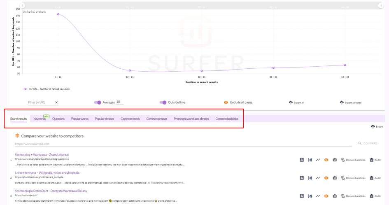
Task: Switch to the Keywords tab
Action: (x=40, y=119)
